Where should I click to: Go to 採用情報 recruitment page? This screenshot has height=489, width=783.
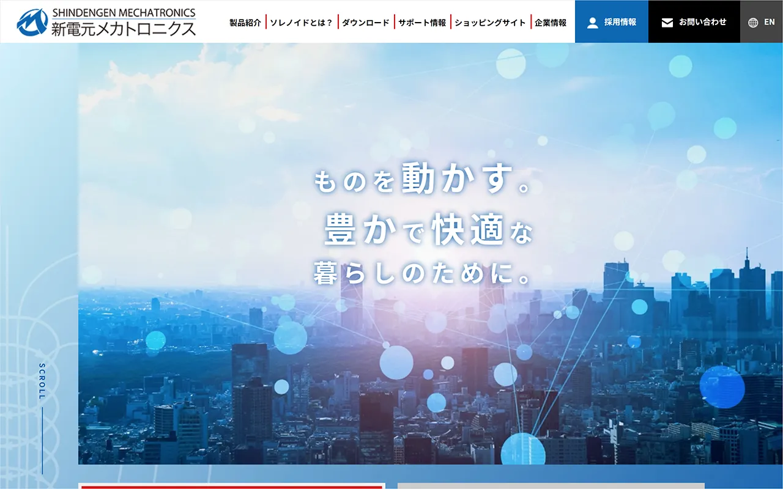(612, 21)
